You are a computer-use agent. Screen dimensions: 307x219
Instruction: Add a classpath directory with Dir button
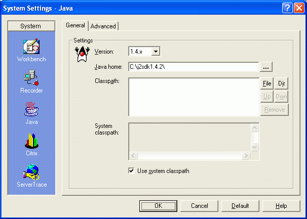[x=281, y=83]
